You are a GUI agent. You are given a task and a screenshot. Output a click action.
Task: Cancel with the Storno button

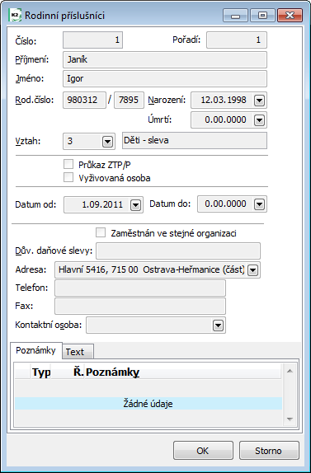(x=269, y=451)
